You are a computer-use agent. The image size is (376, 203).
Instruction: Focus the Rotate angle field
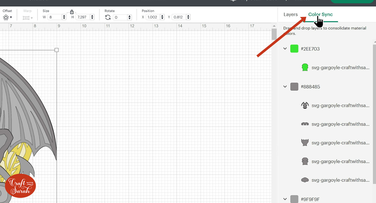120,17
